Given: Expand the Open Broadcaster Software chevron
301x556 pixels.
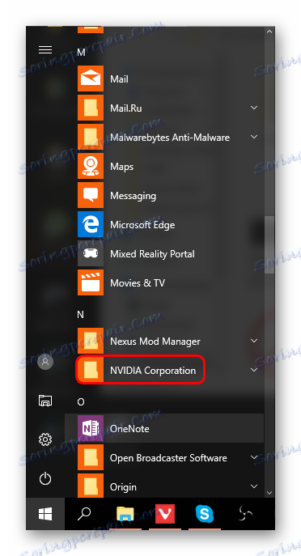Looking at the screenshot, I should (x=254, y=457).
